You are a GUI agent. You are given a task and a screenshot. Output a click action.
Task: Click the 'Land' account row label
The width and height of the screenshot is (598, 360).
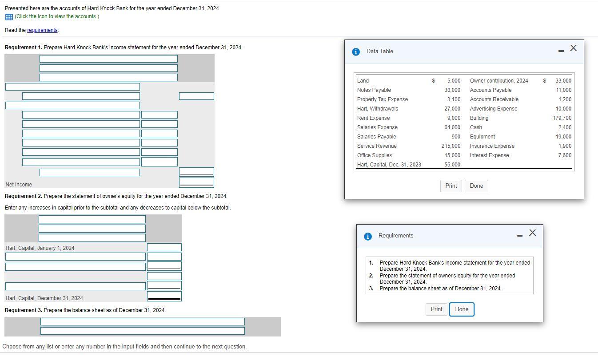point(363,81)
